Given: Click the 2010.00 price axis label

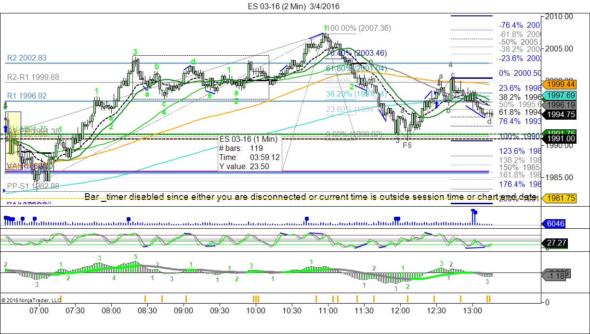Looking at the screenshot, I should click(559, 16).
